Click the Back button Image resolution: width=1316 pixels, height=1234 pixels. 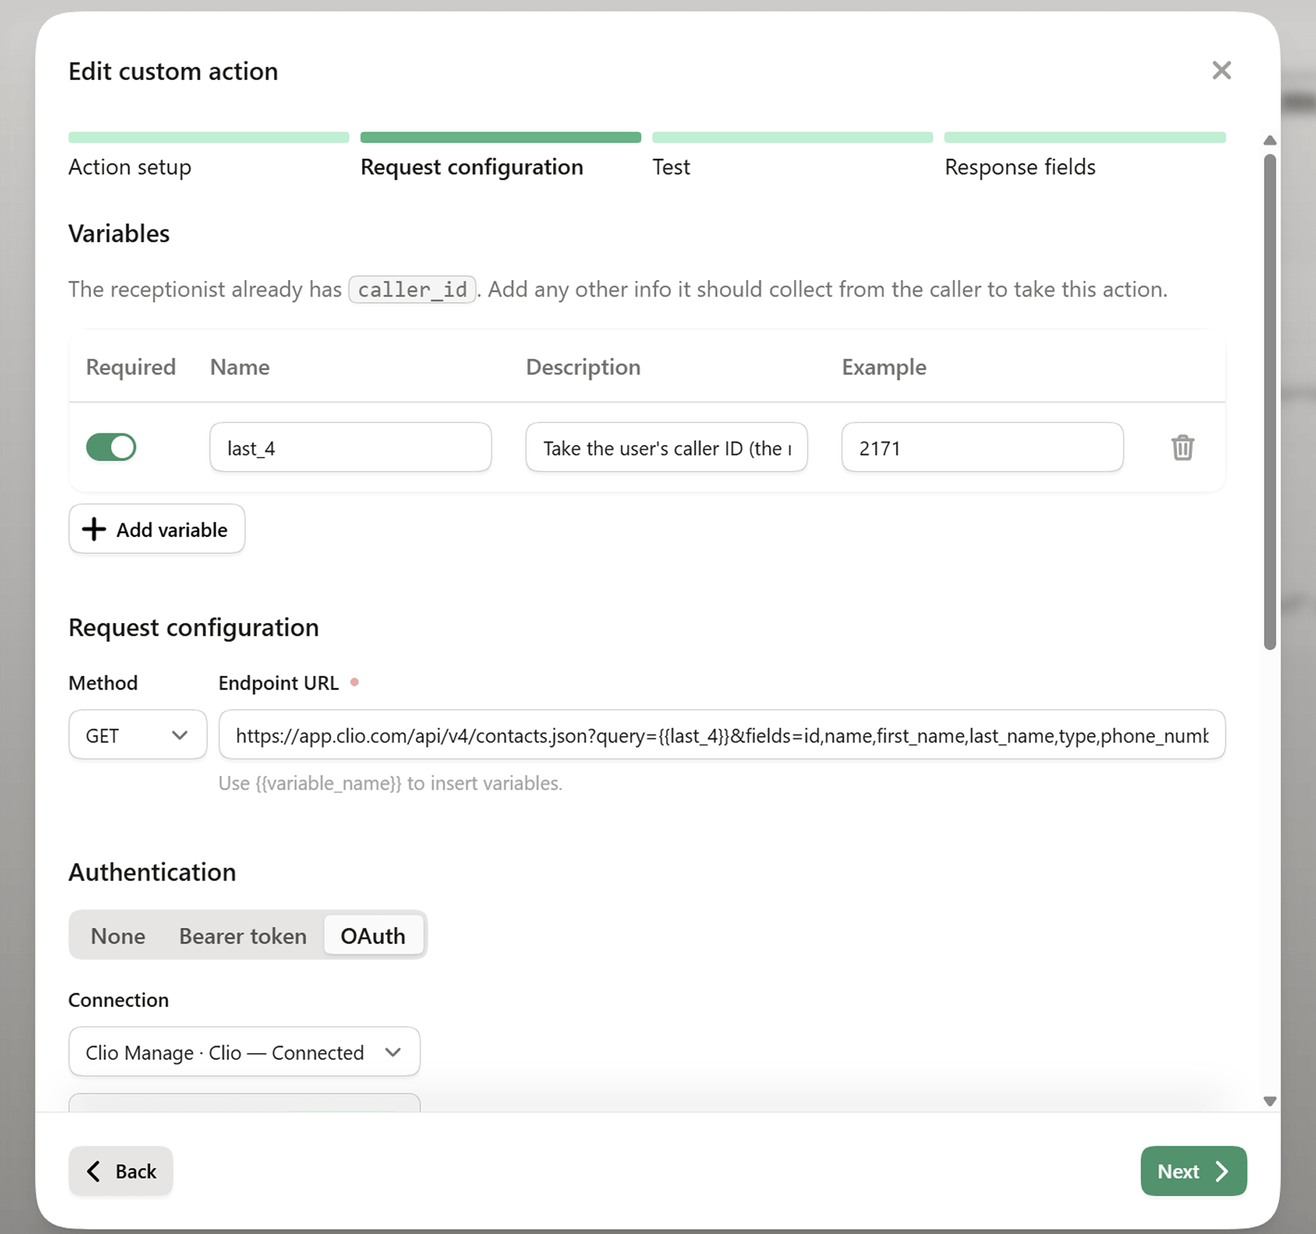120,1171
